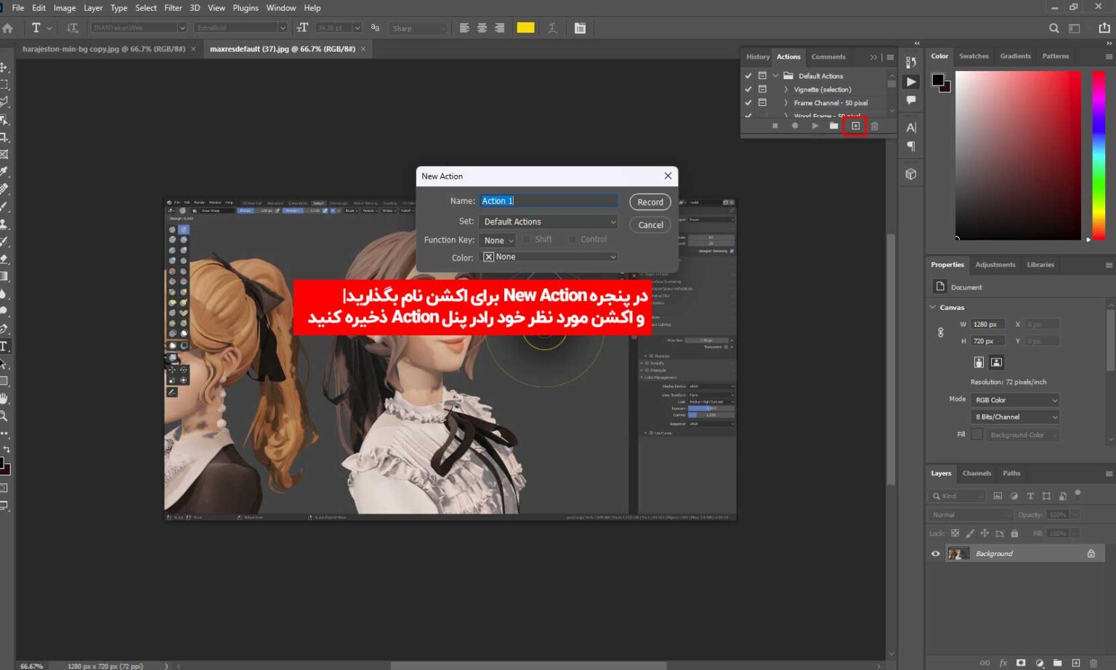Hide the Background layer with eye icon

pyautogui.click(x=936, y=554)
